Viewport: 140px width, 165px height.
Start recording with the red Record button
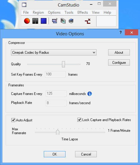27,21
